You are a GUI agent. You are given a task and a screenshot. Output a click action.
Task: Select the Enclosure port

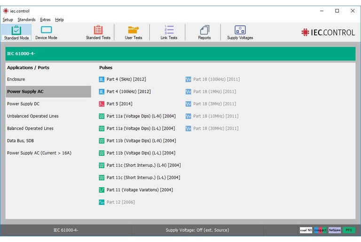pos(16,79)
